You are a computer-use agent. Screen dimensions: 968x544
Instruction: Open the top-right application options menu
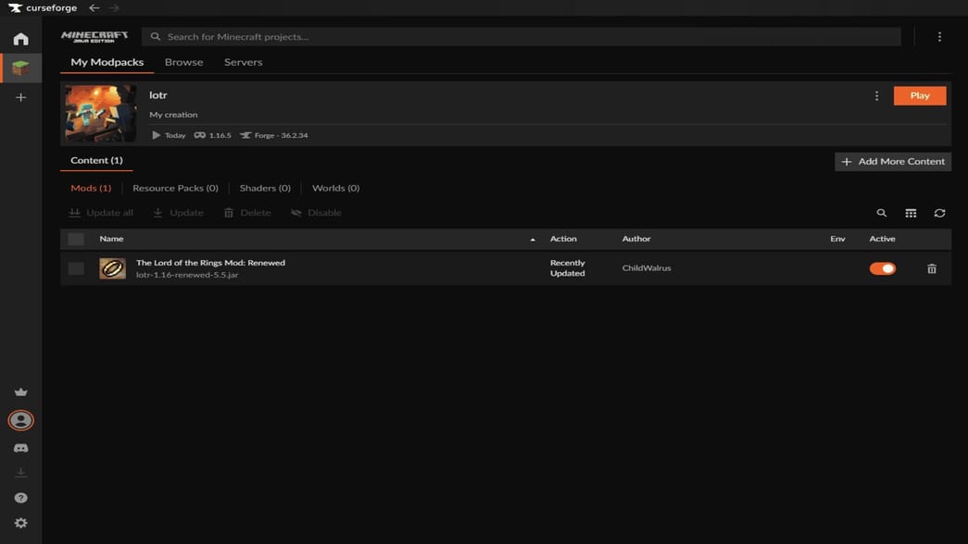(x=939, y=37)
